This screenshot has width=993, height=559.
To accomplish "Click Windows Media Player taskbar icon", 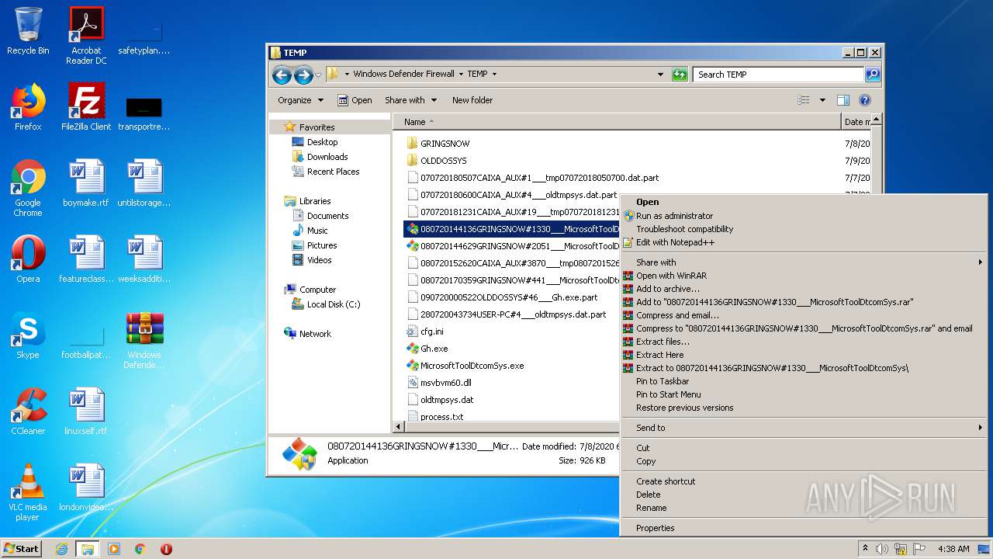I will 114,549.
